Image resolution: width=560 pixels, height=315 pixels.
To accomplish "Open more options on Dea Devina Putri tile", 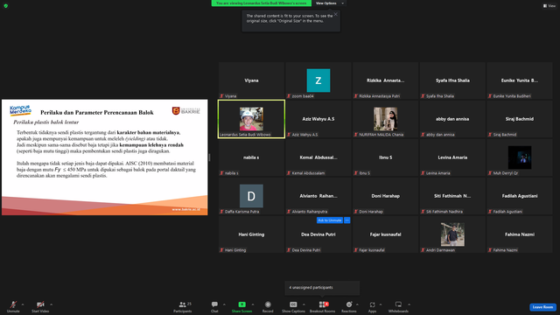I will [x=346, y=220].
